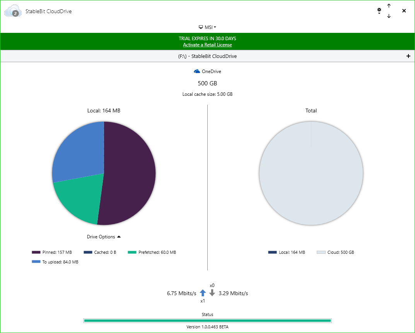Click the down arrow near the close button
The width and height of the screenshot is (415, 333).
click(389, 16)
